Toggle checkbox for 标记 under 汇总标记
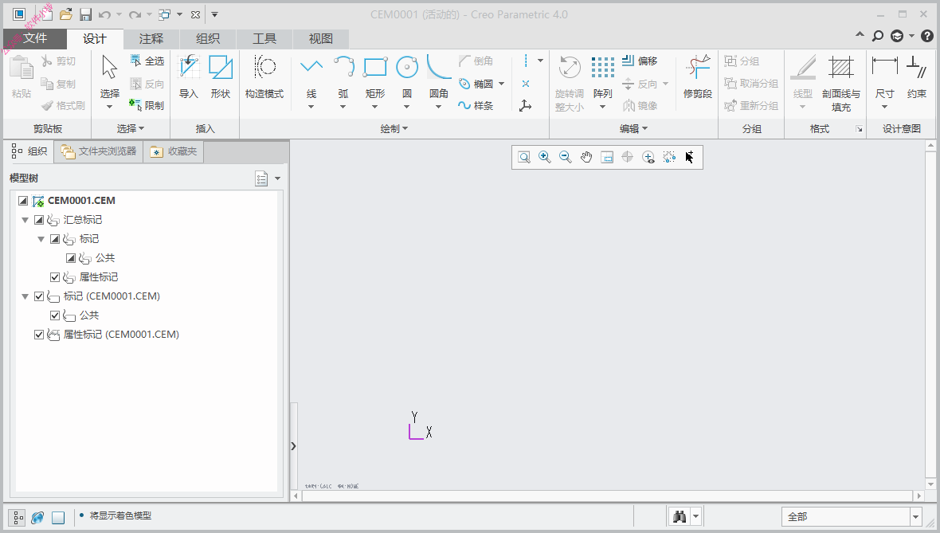This screenshot has height=533, width=940. tap(54, 239)
